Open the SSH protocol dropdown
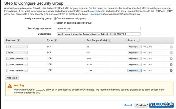 [x=17, y=47]
